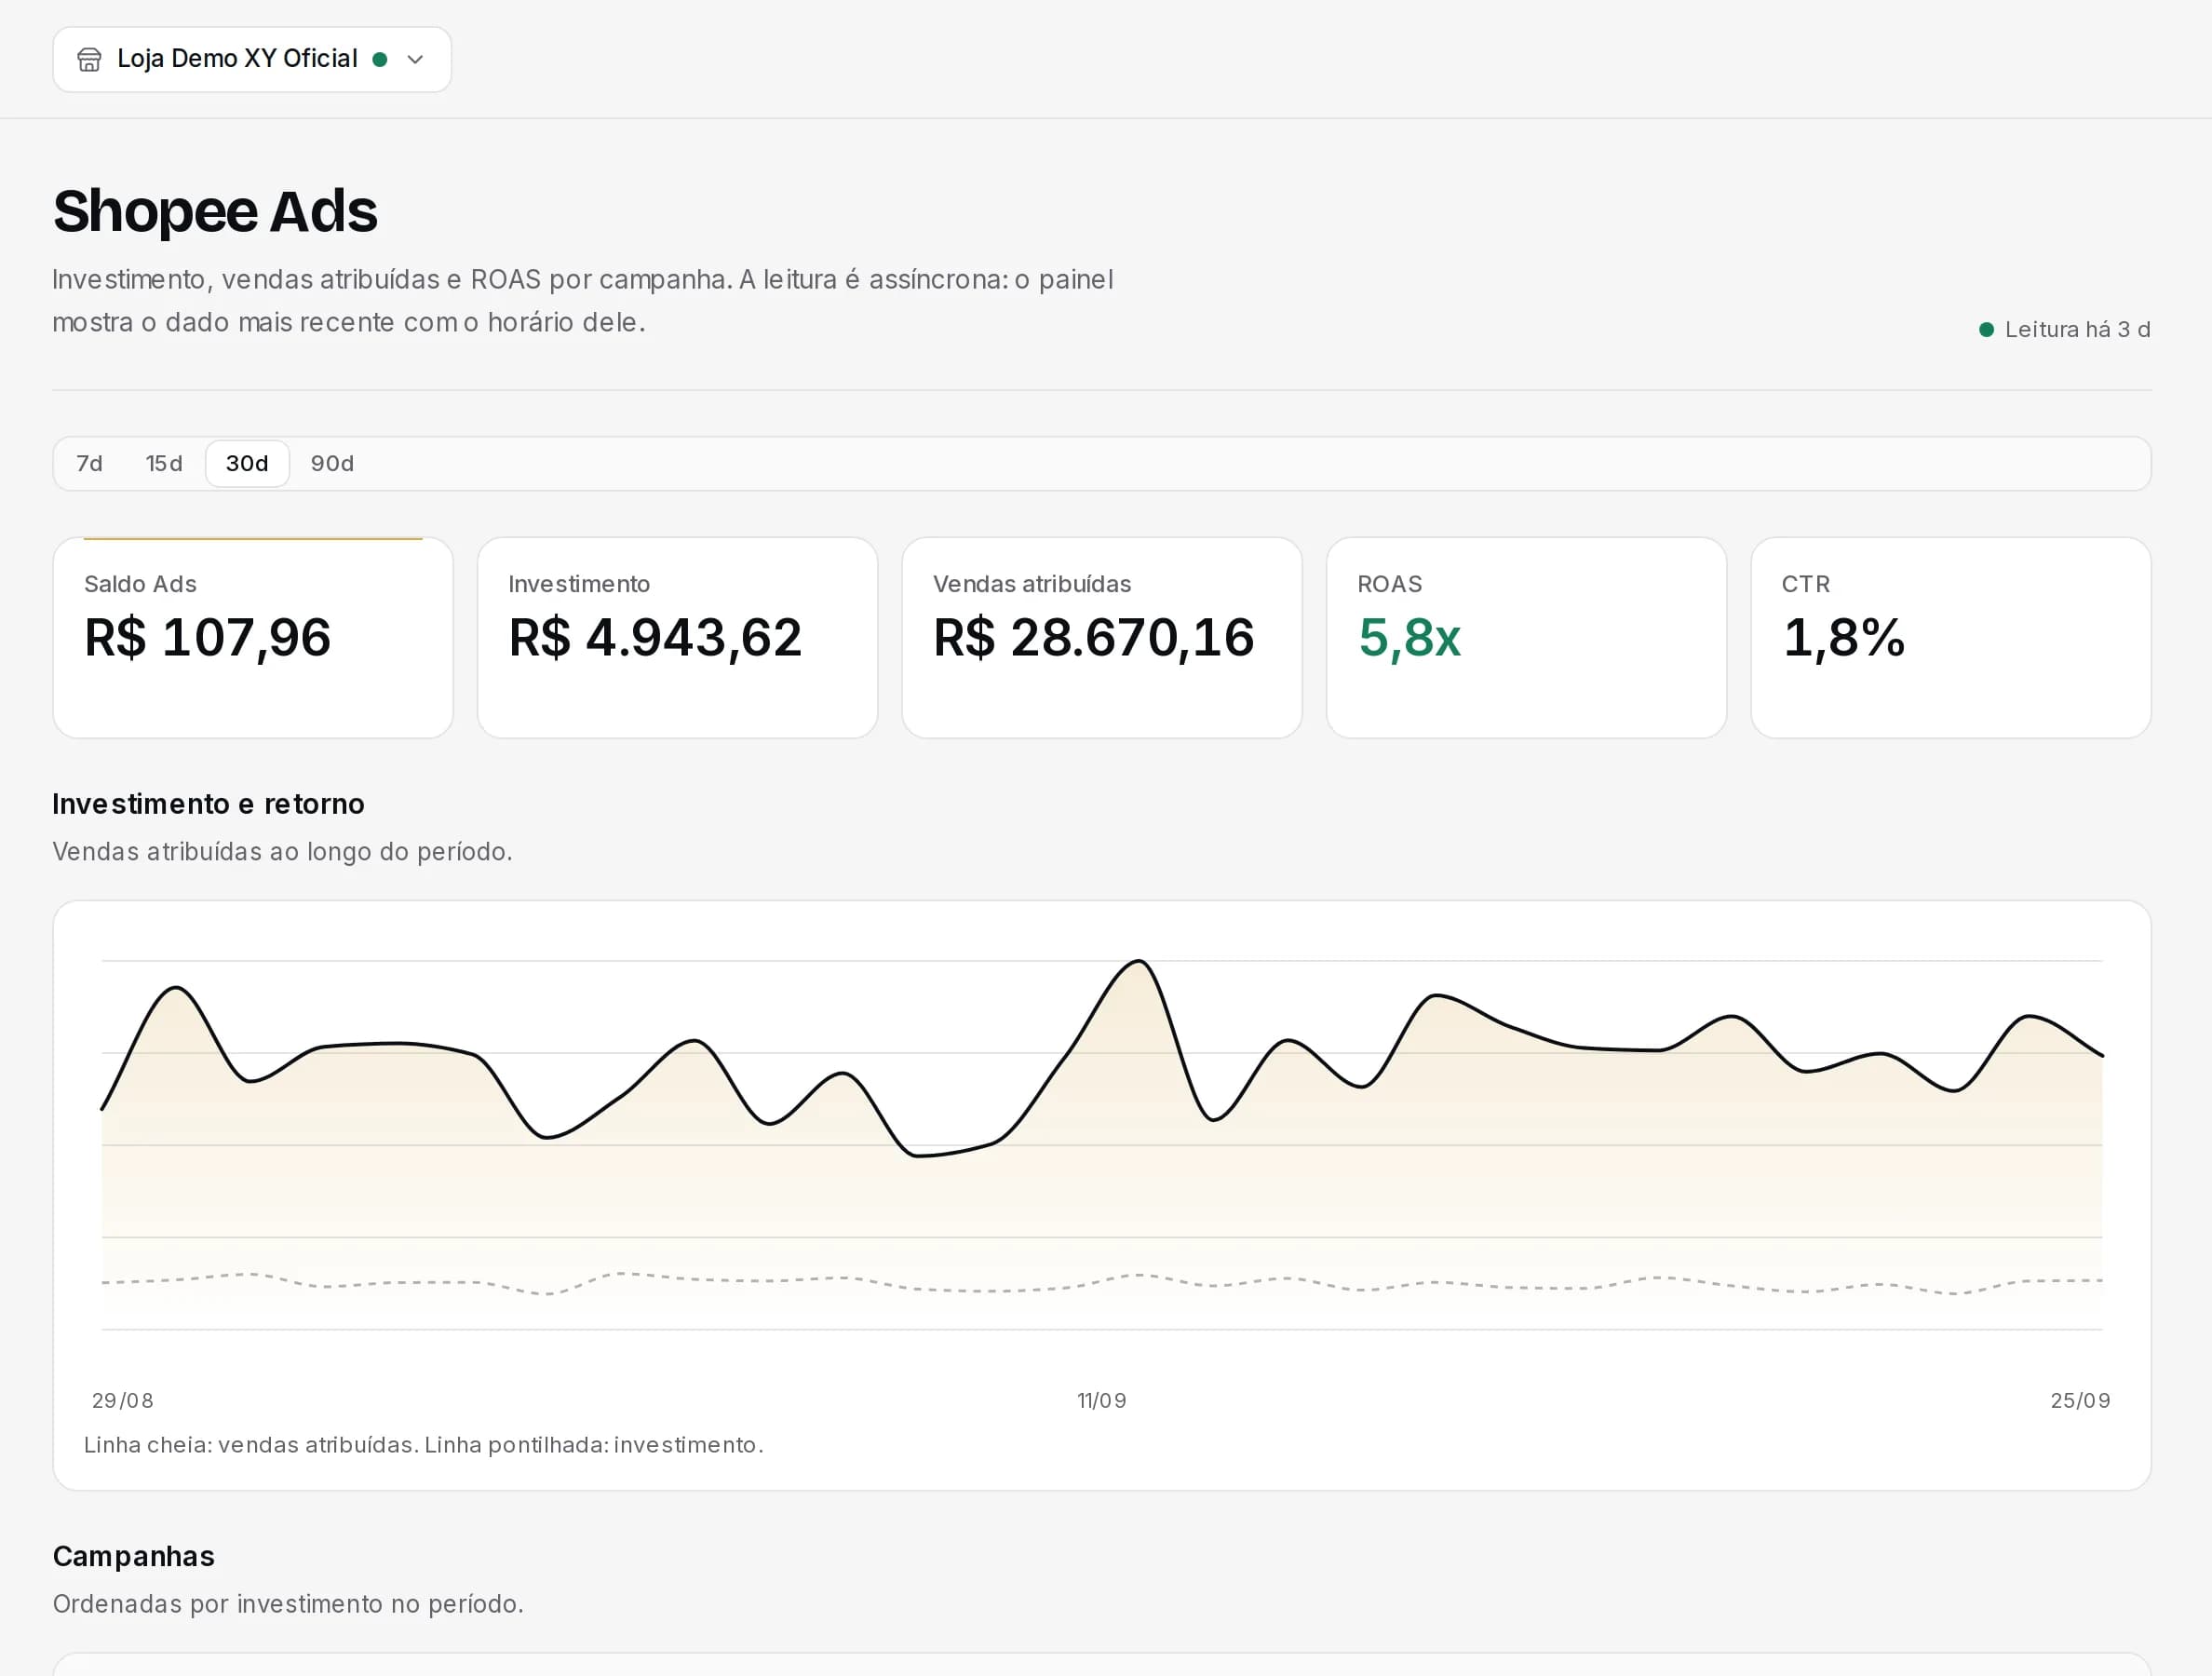
Task: Click the Vendas atribuídas card label
Action: pos(1032,584)
